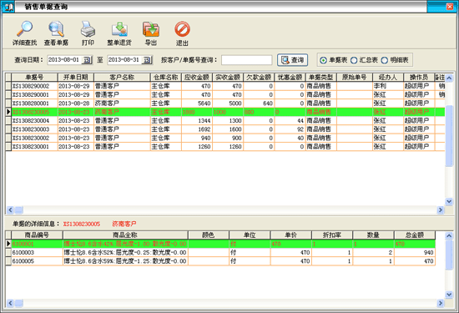Open calendar picker for end date 2013-08-31

coord(147,60)
